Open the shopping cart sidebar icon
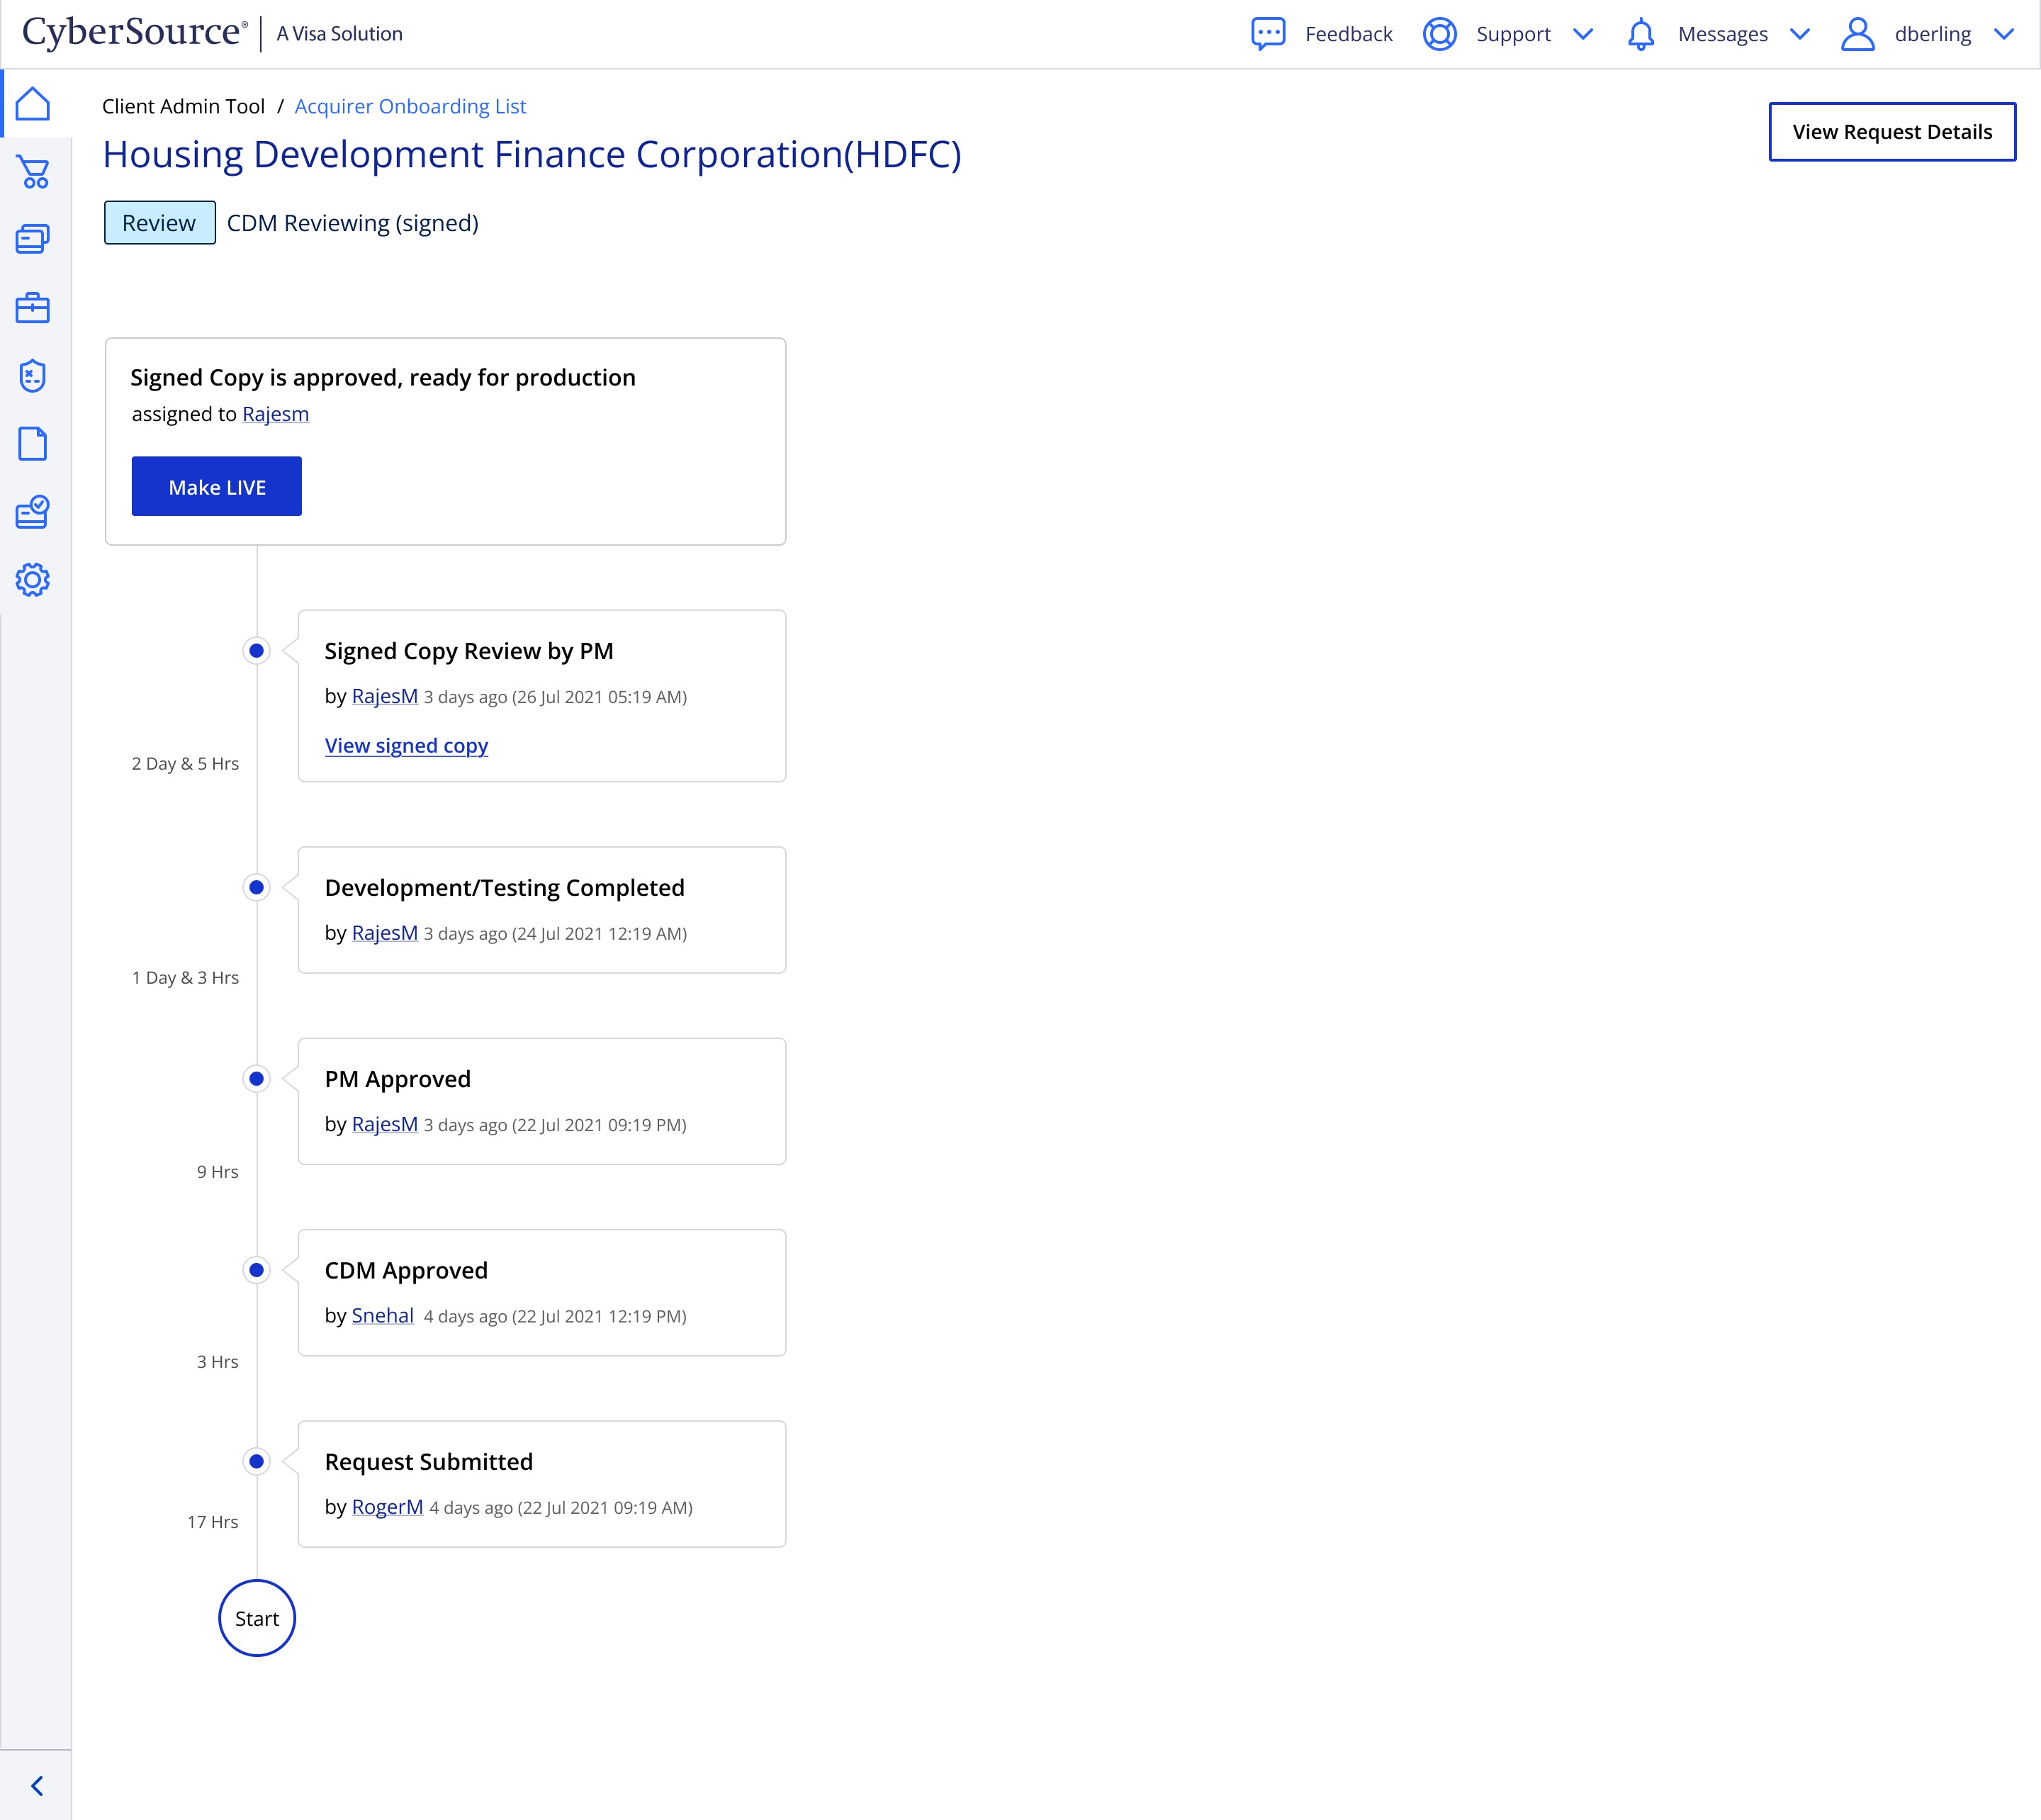The width and height of the screenshot is (2041, 1820). coord(33,172)
